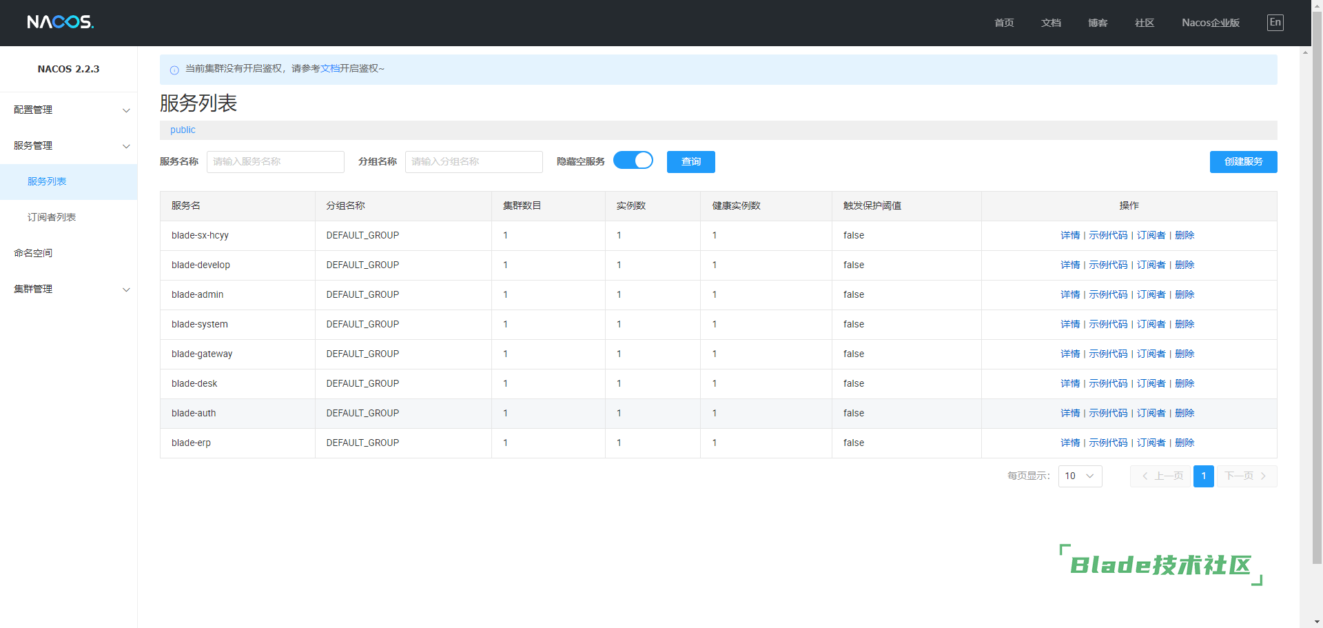Click the 创建服务 button
This screenshot has height=628, width=1323.
[x=1243, y=162]
